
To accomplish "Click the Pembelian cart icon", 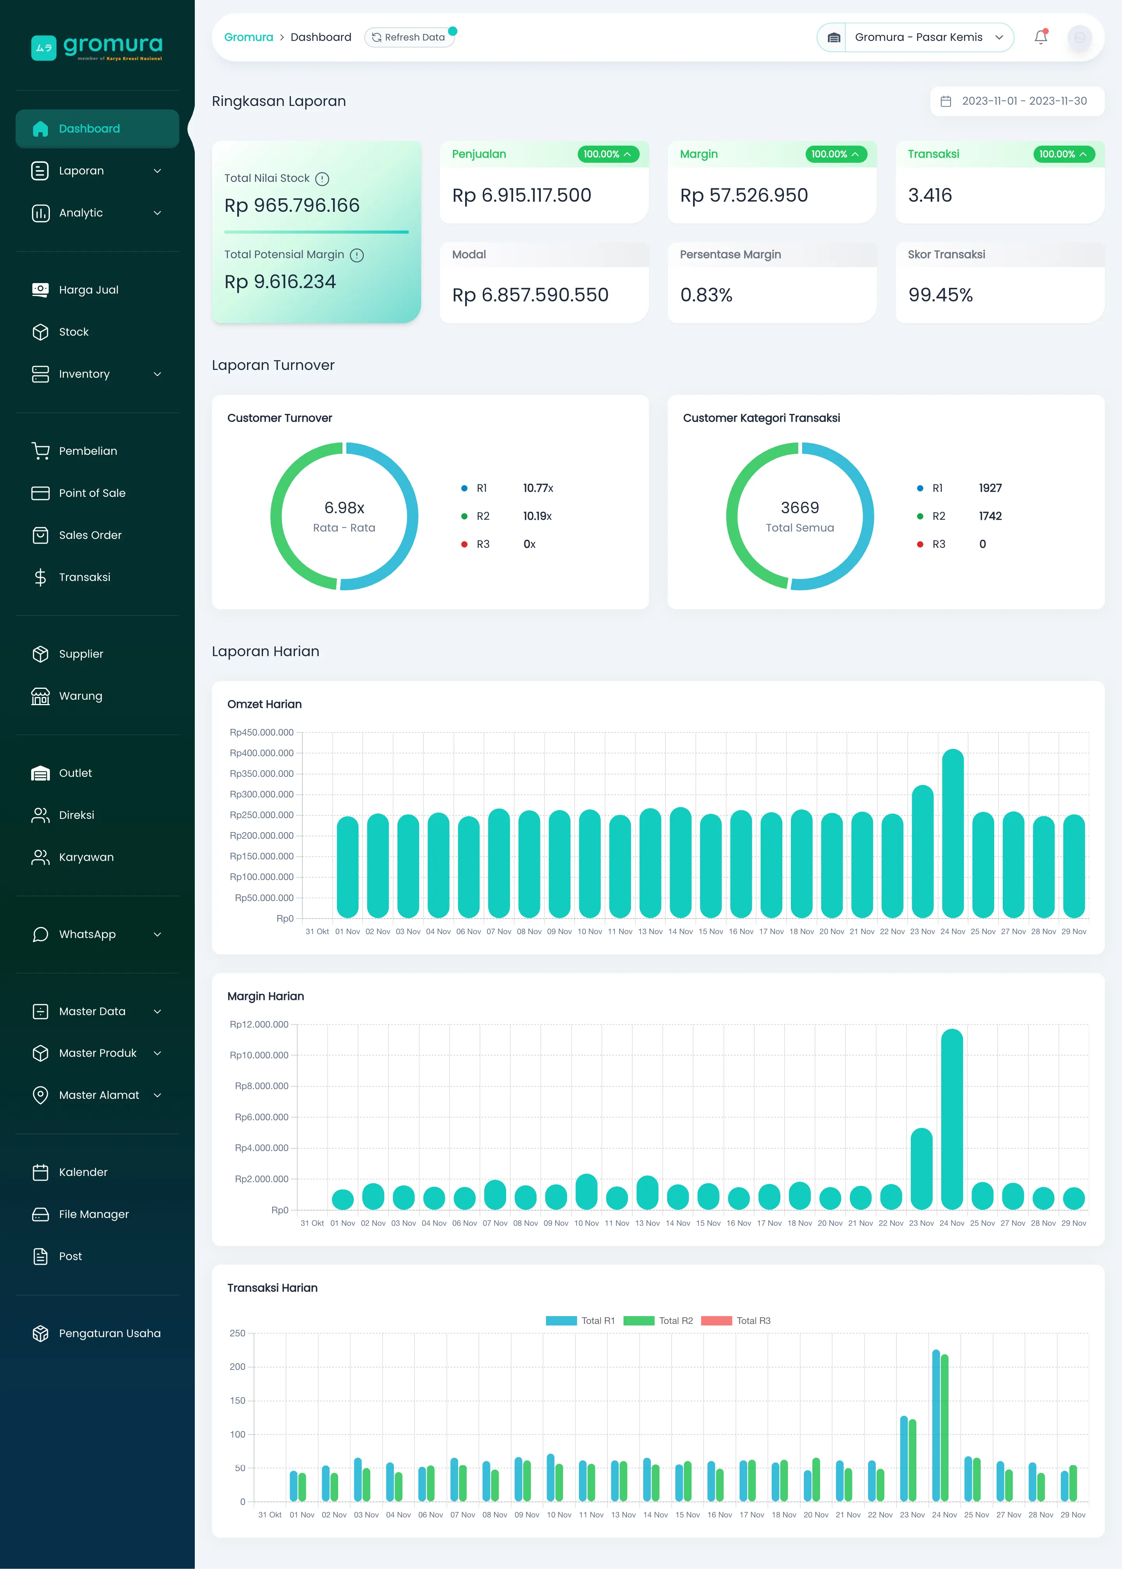I will [40, 452].
